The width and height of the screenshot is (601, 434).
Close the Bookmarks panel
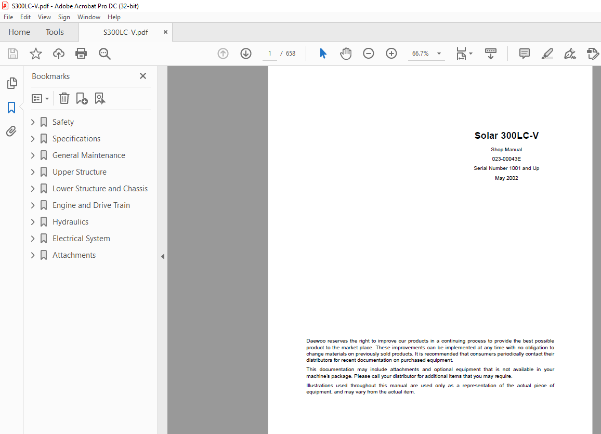click(x=143, y=76)
